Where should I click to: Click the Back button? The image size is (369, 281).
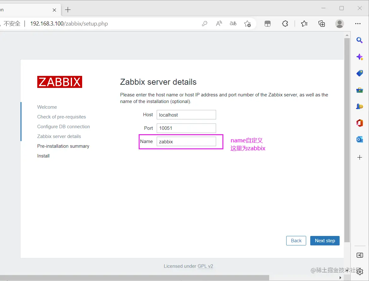[x=296, y=241]
